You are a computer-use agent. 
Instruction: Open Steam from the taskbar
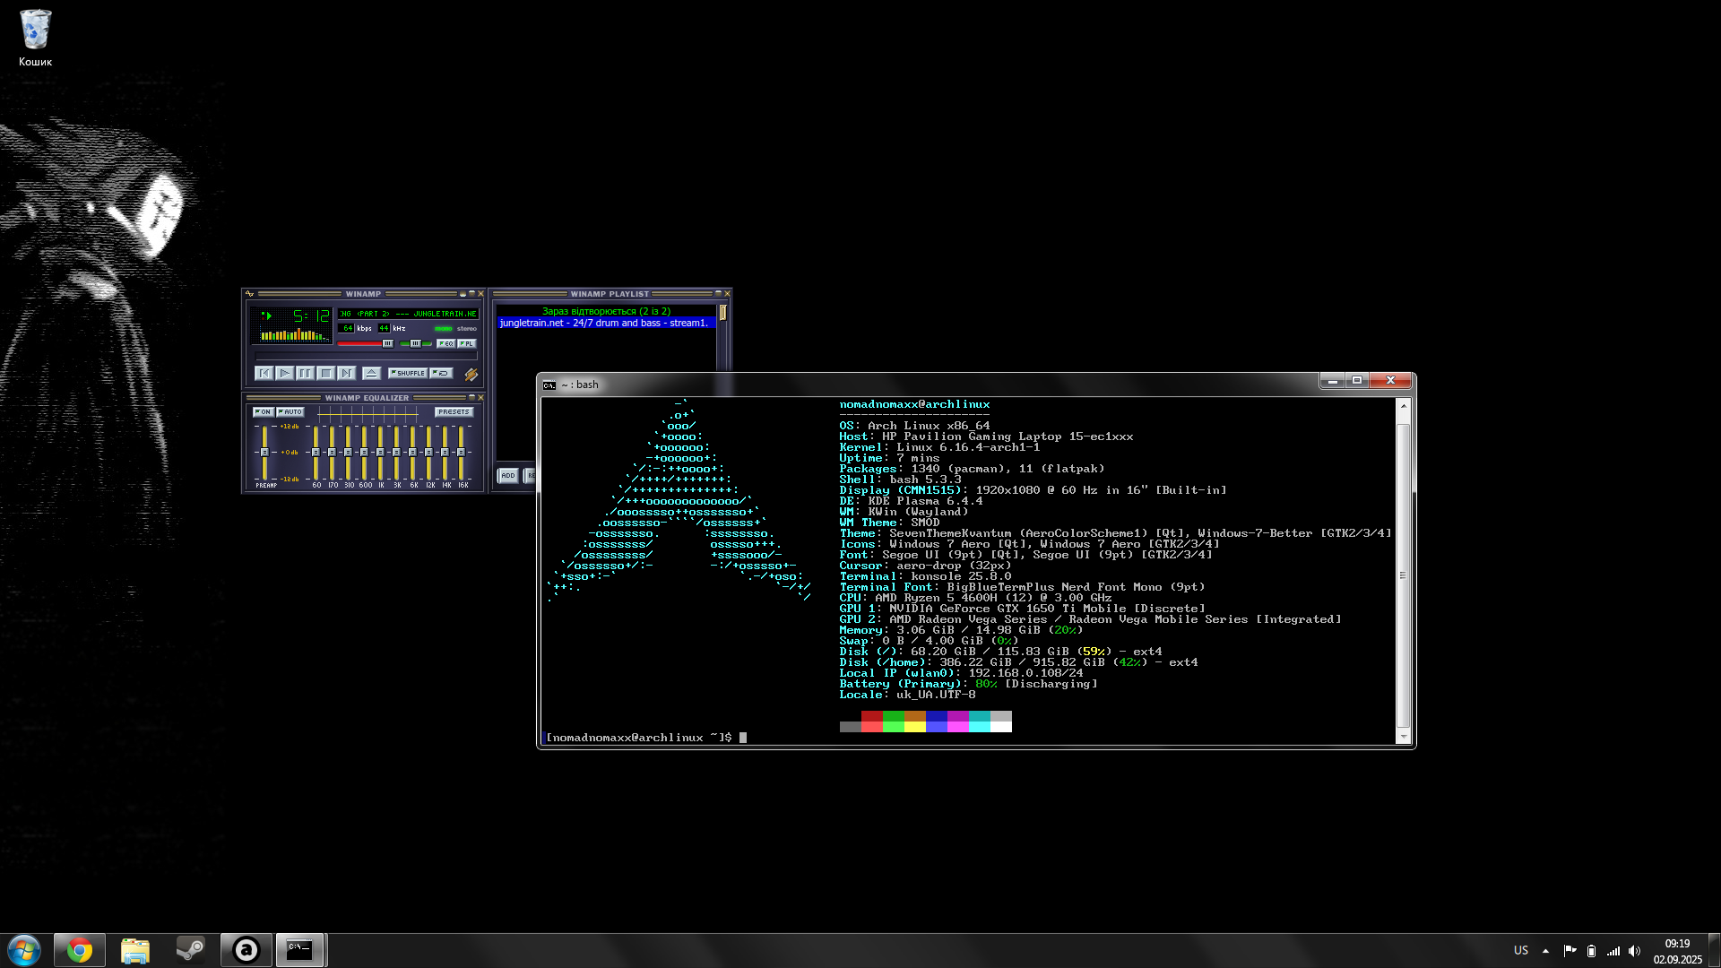pyautogui.click(x=190, y=950)
